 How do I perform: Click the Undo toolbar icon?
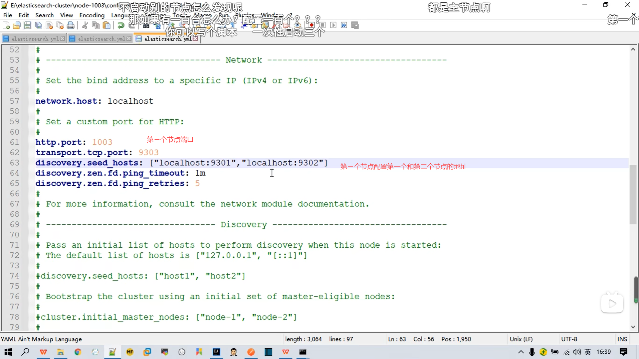point(121,25)
